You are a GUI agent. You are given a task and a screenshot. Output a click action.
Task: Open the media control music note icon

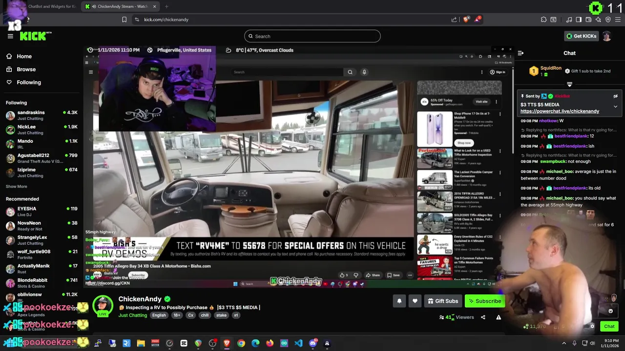coord(569,19)
